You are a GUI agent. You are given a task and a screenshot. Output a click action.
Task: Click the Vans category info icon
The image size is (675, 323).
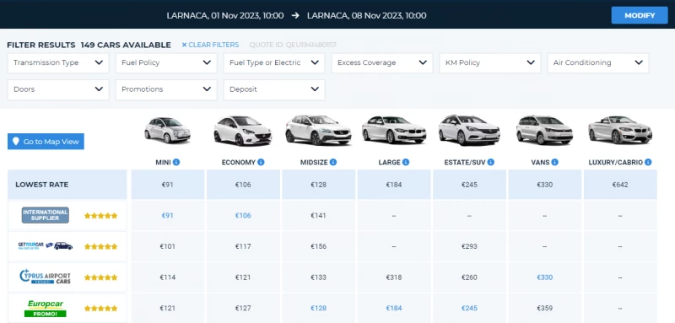(555, 162)
